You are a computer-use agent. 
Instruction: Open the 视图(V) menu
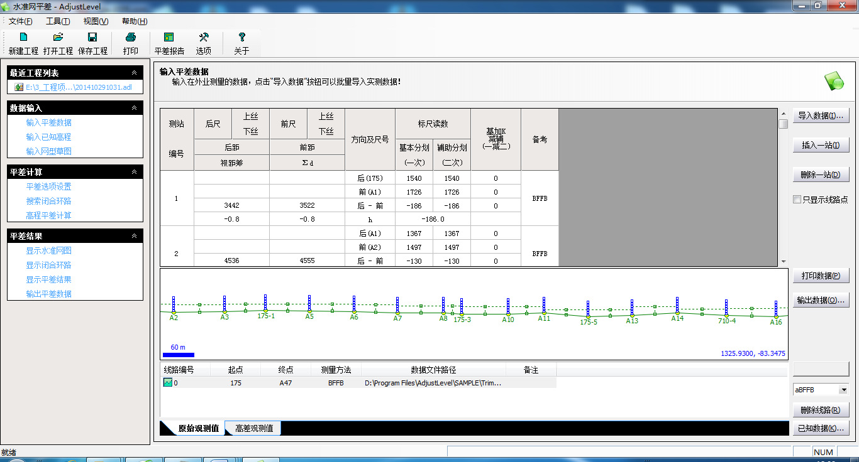tap(94, 20)
